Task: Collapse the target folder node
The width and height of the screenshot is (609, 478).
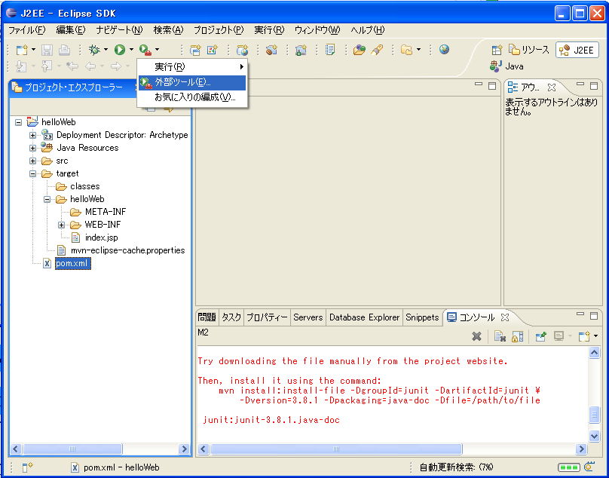Action: (x=33, y=173)
